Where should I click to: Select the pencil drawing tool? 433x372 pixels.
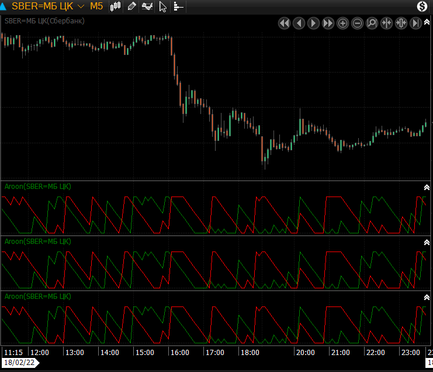(x=131, y=6)
